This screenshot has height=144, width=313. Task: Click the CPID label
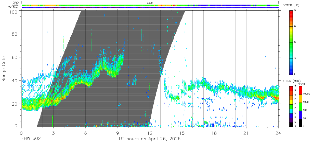(15, 3)
